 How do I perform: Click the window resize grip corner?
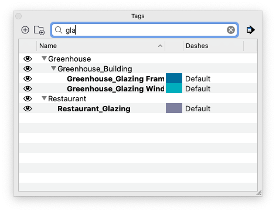click(x=259, y=193)
